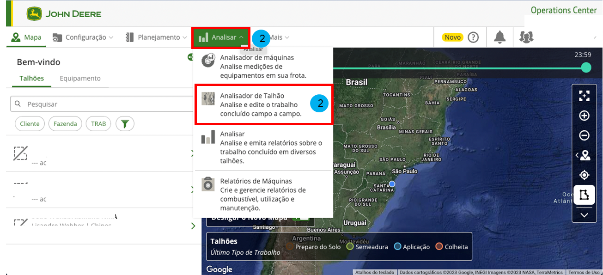Click the fit-to-extent map icon
603x275 pixels.
584,96
